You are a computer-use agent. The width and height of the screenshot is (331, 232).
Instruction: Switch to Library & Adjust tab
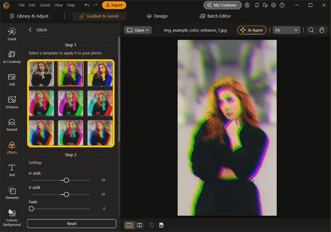click(29, 16)
